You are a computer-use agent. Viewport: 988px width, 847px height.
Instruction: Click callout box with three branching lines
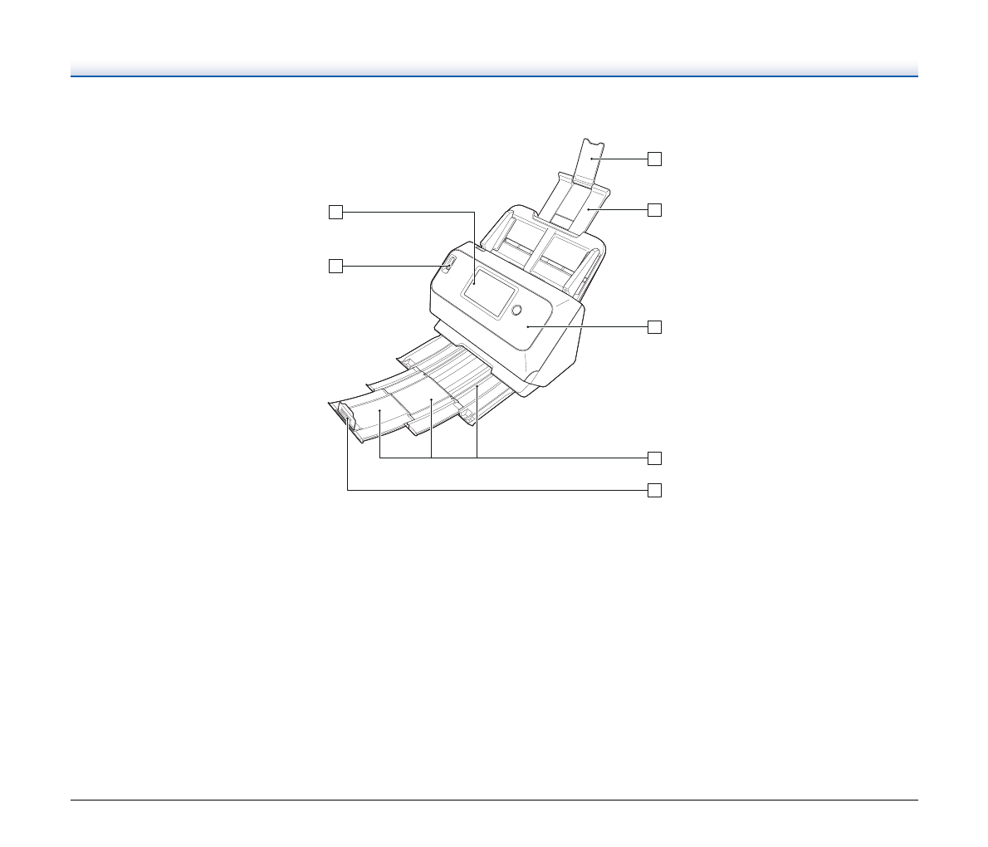655,458
